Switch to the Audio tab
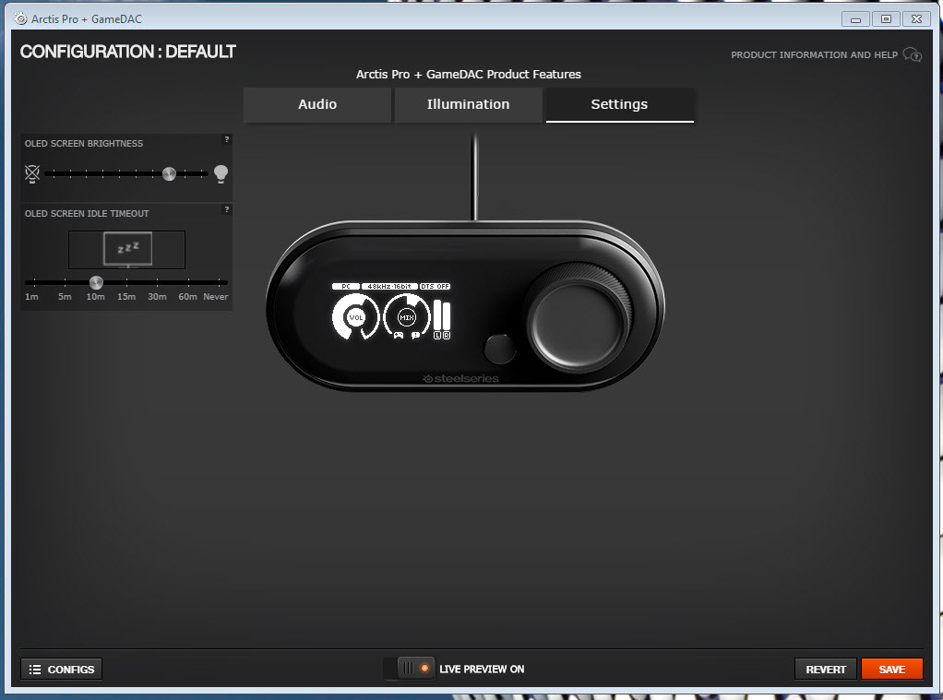 pyautogui.click(x=317, y=104)
